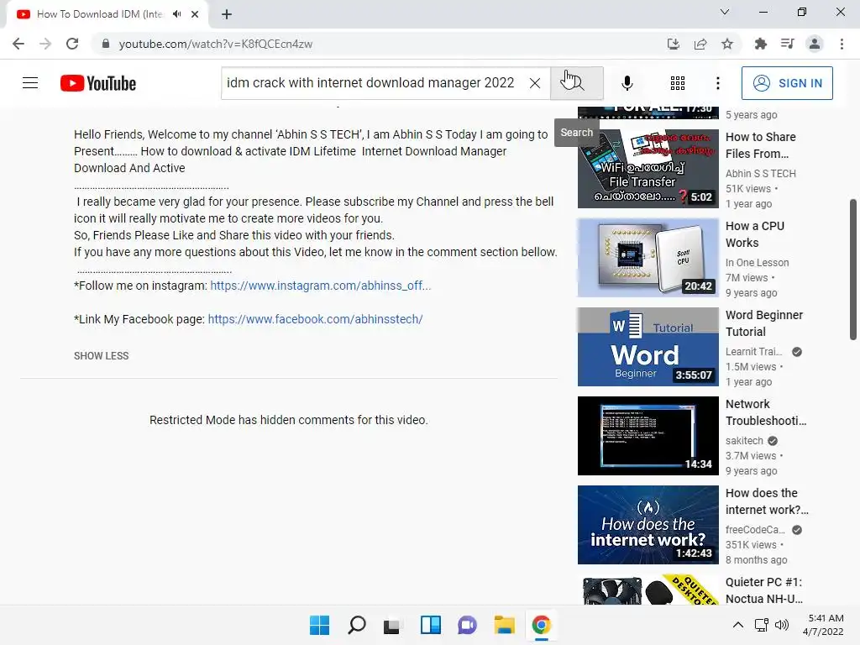The height and width of the screenshot is (645, 860).
Task: Open the network status tray icon
Action: pos(761,625)
